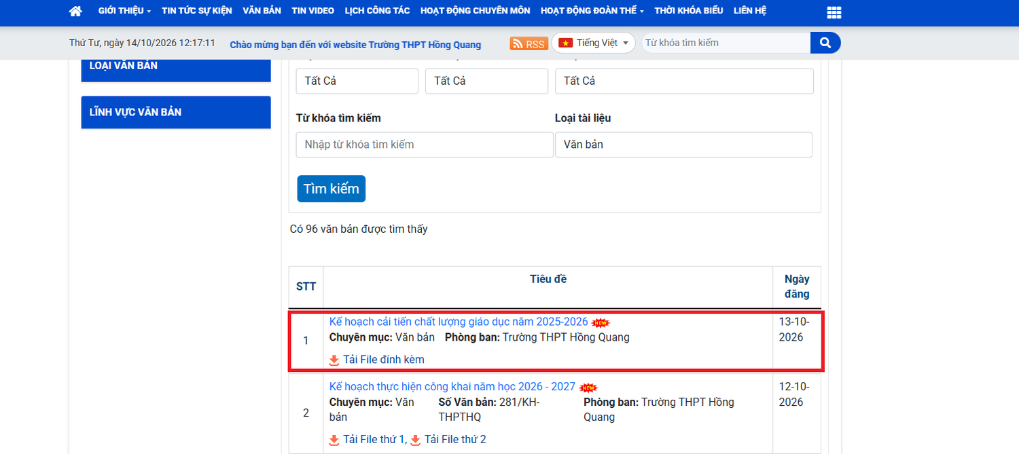Download via Tải File thứ 2 link
The image size is (1019, 454).
click(455, 440)
